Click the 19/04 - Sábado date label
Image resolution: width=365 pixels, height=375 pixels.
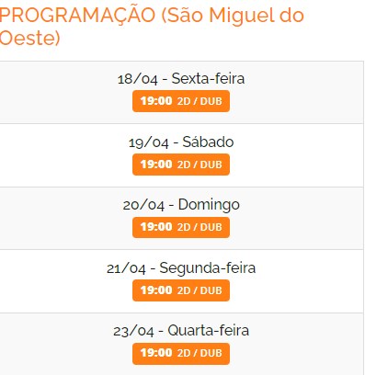click(181, 142)
